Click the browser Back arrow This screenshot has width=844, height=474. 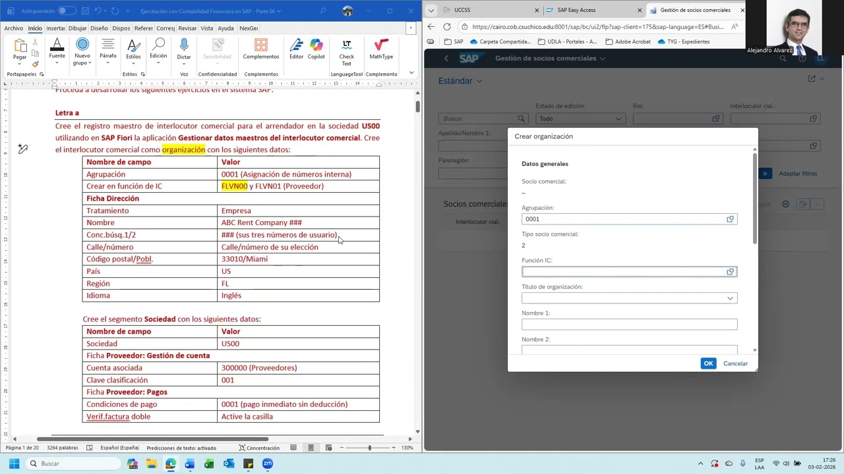(431, 27)
